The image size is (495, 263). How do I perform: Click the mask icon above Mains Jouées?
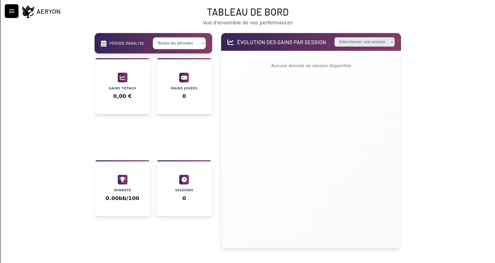coord(184,77)
